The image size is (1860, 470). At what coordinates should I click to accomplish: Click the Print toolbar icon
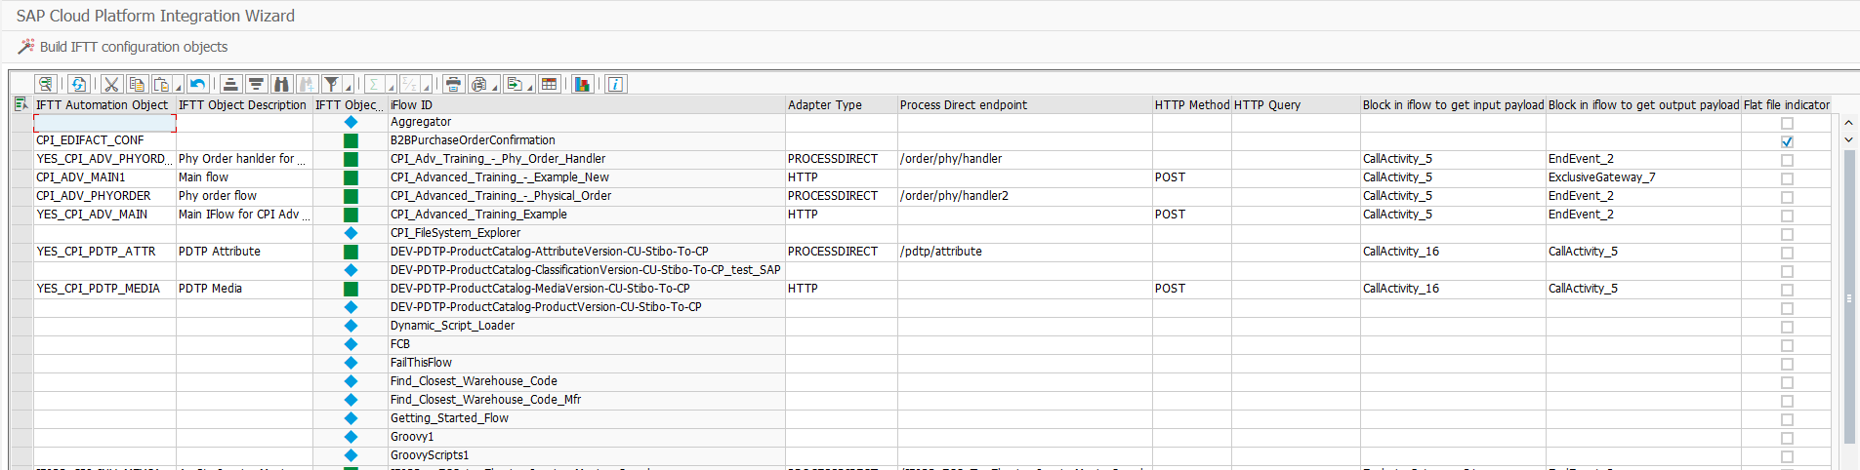tap(453, 84)
